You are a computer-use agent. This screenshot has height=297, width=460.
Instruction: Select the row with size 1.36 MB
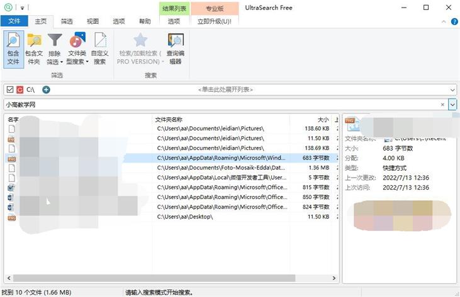click(x=172, y=168)
